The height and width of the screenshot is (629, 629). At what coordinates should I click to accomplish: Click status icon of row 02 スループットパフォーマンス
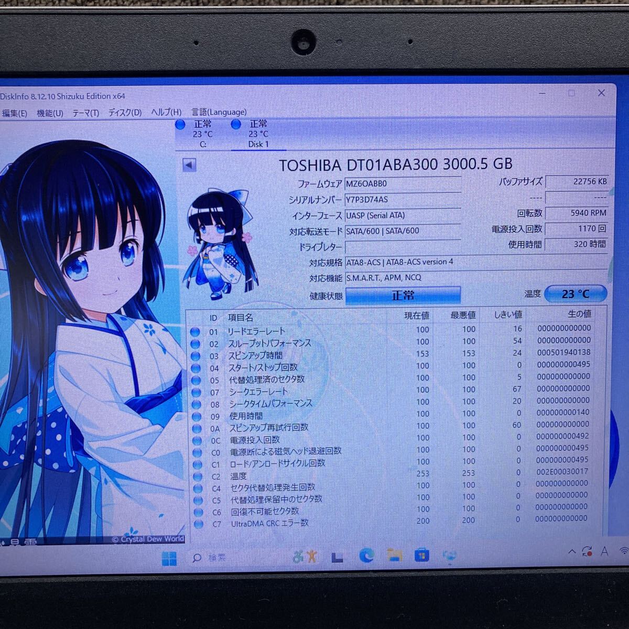(196, 344)
